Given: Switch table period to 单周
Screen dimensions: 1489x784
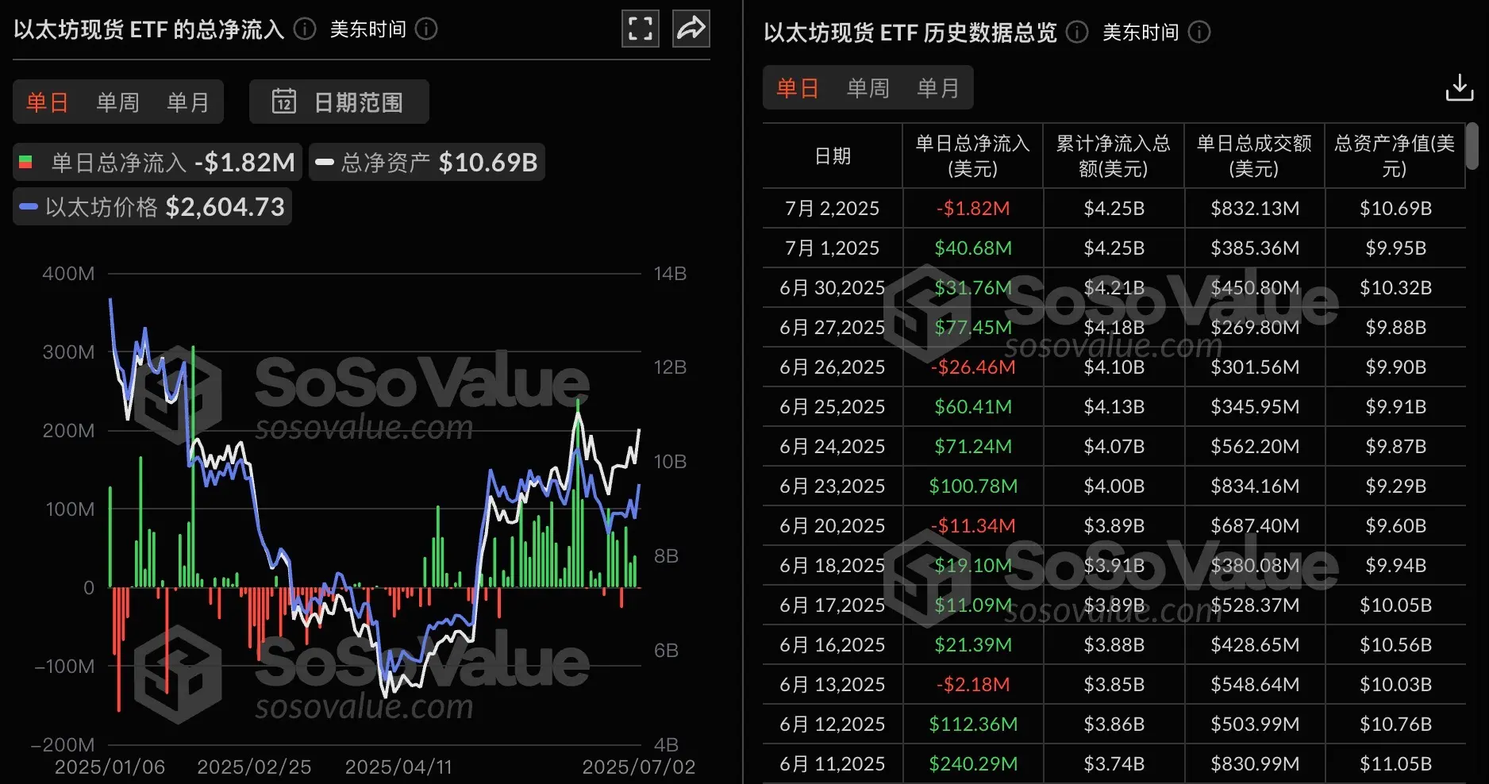Looking at the screenshot, I should coord(868,88).
